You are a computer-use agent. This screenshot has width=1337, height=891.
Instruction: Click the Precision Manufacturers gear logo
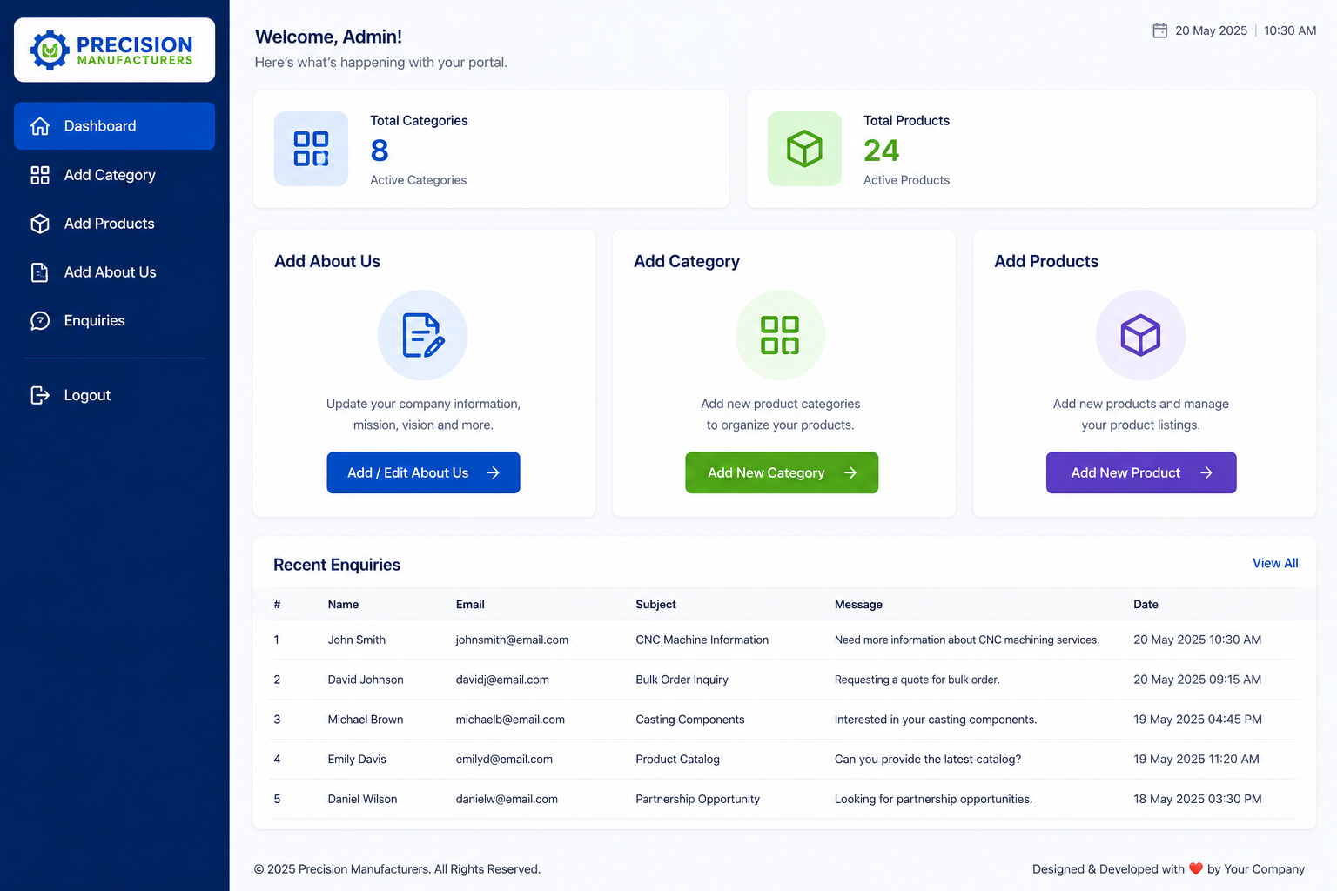point(50,50)
